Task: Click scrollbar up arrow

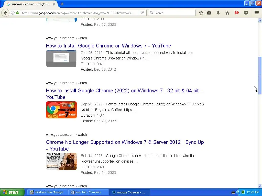Action: click(x=260, y=20)
